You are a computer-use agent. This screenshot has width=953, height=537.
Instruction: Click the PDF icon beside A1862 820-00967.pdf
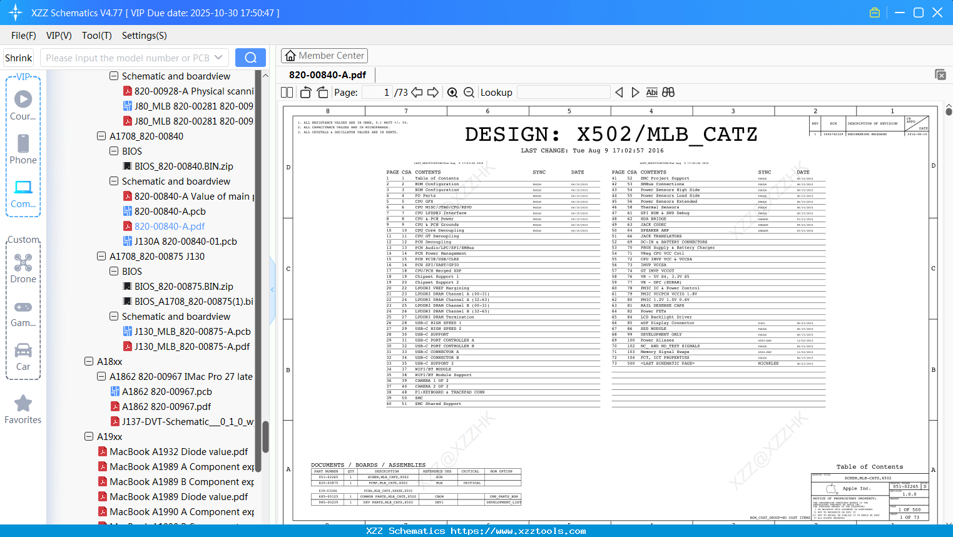[x=115, y=407]
